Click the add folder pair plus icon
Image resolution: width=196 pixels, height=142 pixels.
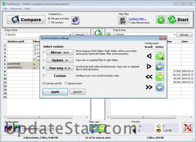click(108, 34)
